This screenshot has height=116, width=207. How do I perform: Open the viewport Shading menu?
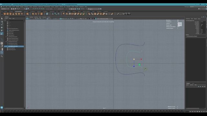pyautogui.click(x=31, y=17)
